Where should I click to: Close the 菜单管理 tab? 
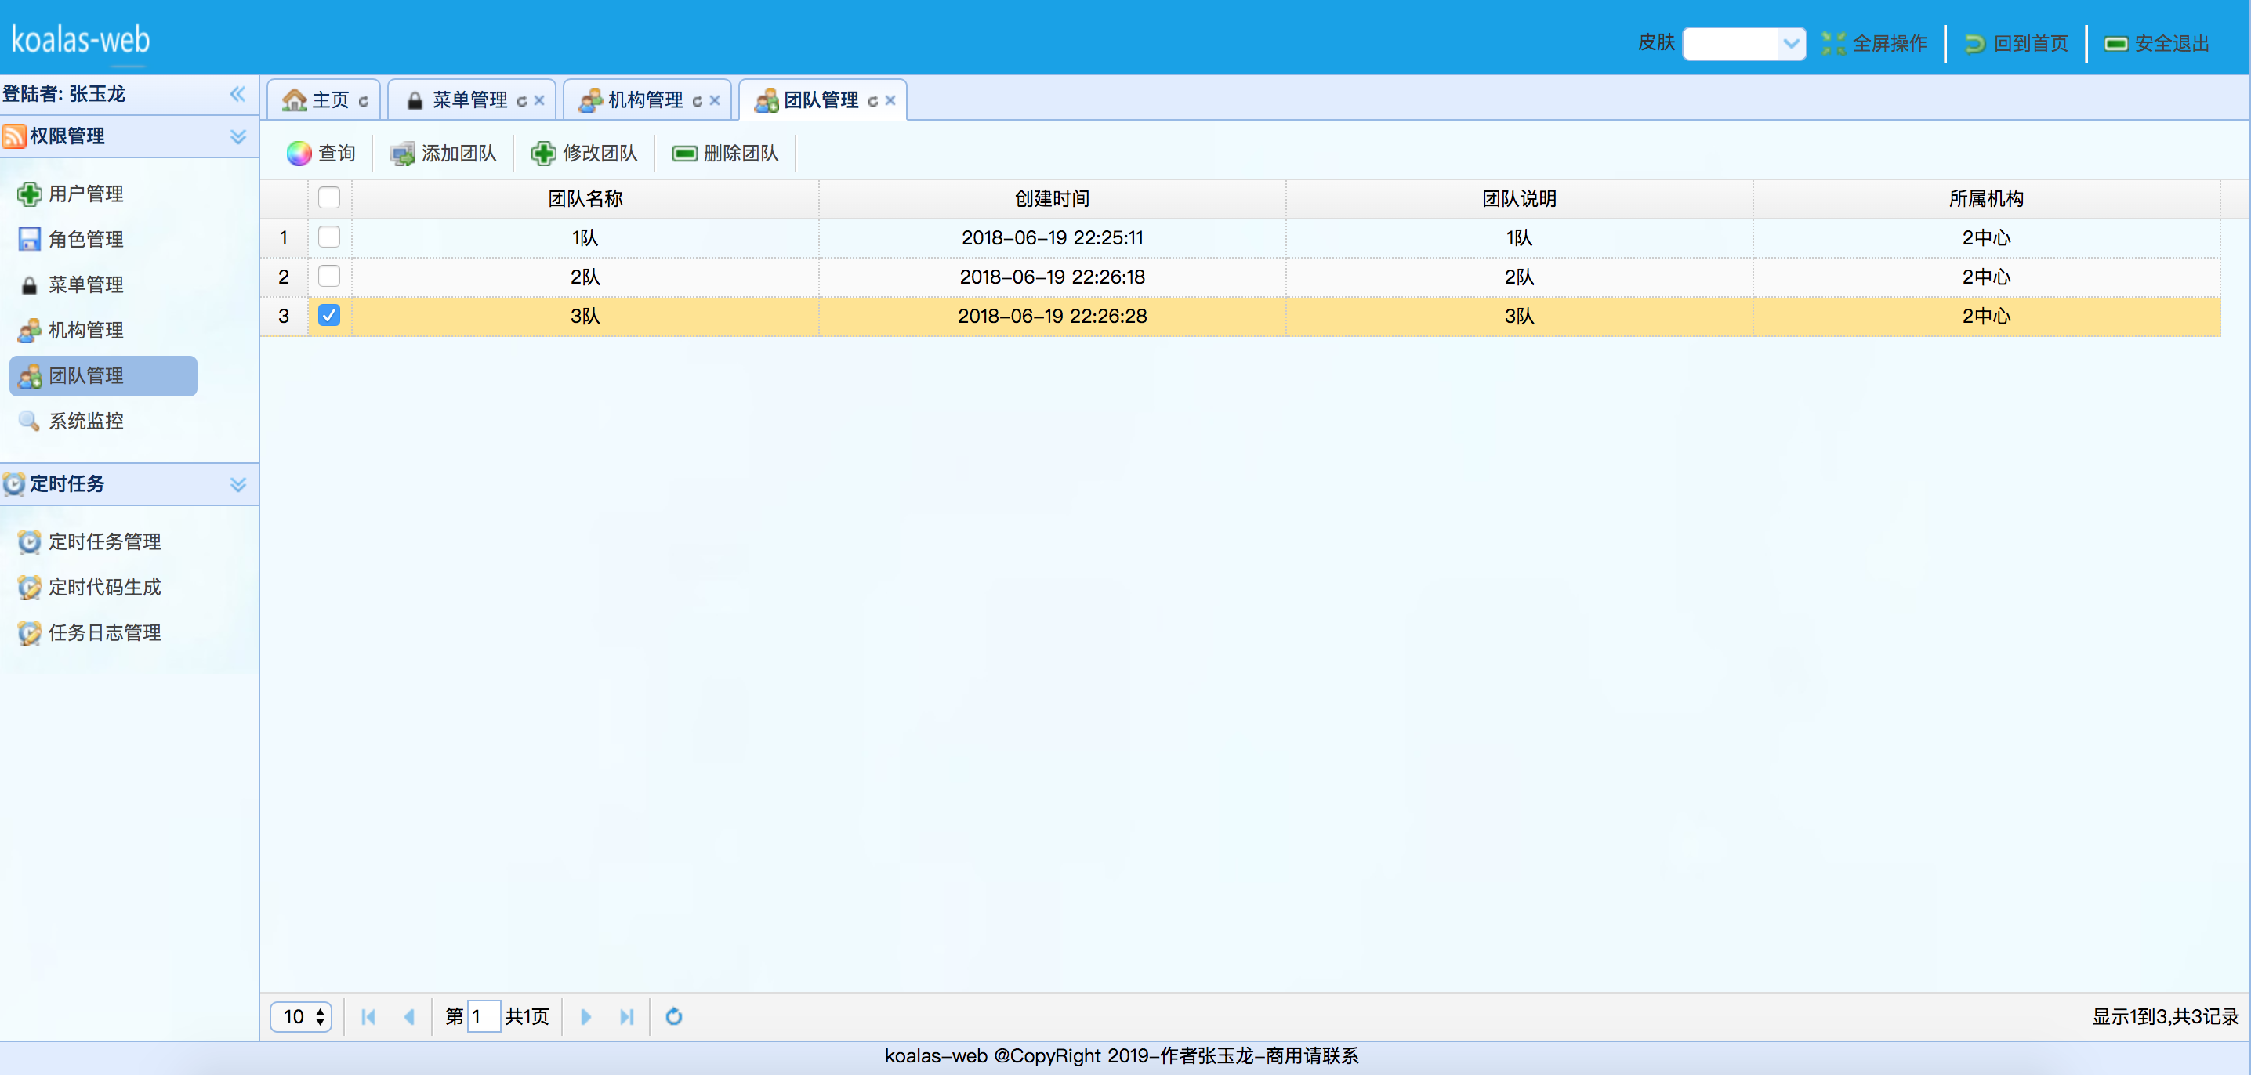tap(539, 101)
